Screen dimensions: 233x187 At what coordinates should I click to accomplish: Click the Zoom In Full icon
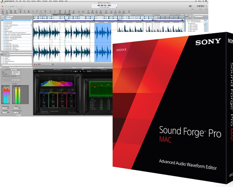pos(111,12)
